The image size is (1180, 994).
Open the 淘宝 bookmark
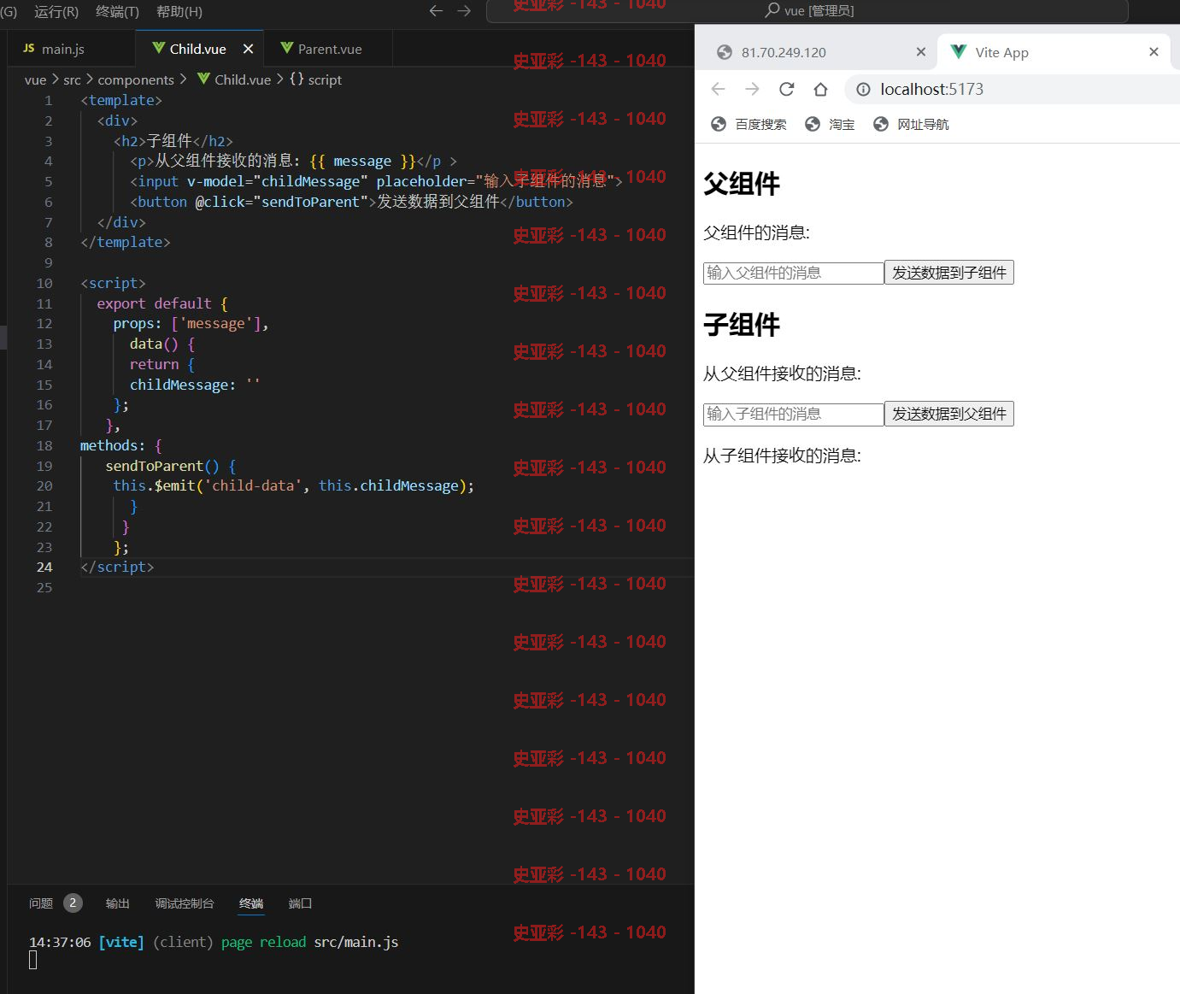click(830, 124)
